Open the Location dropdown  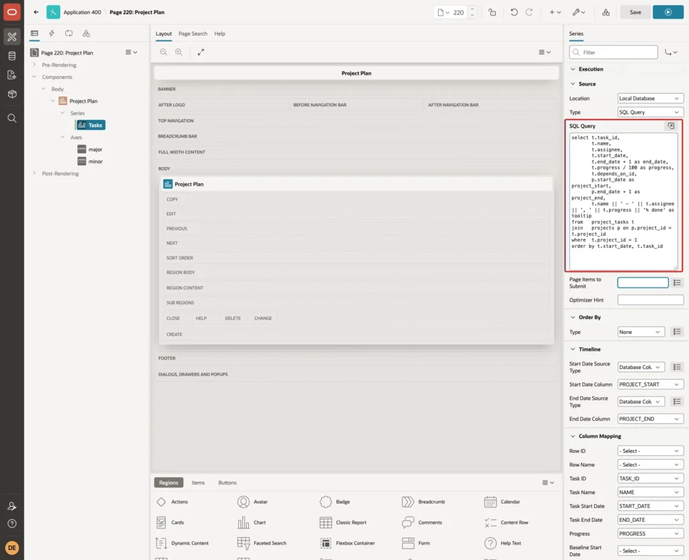pos(650,98)
